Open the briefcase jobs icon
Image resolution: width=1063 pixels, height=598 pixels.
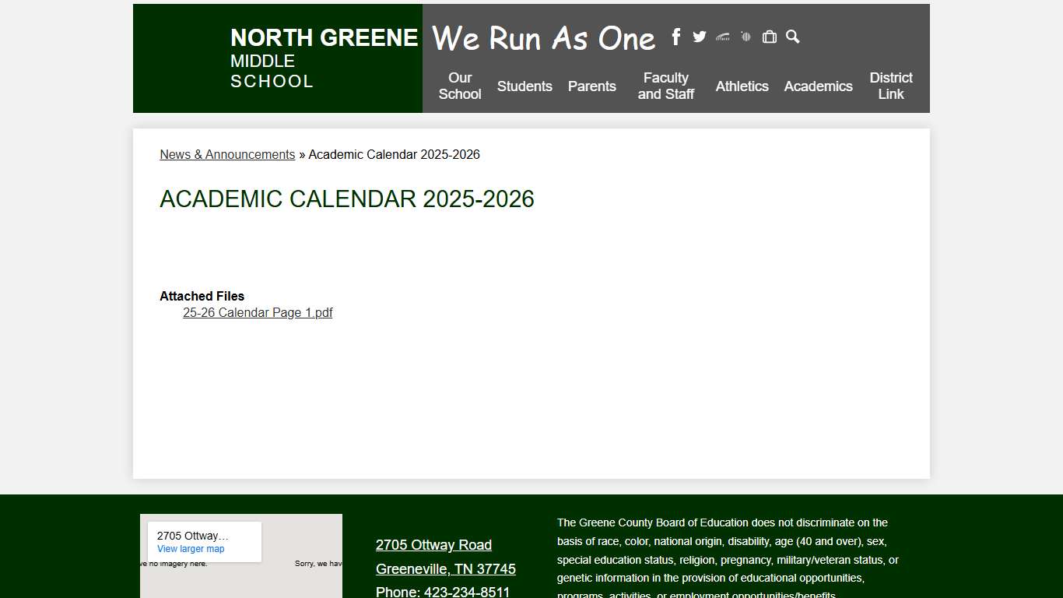pos(769,37)
